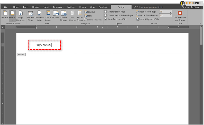Expand the Quick Parts menu
The width and height of the screenshot is (204, 125).
pyautogui.click(x=48, y=16)
